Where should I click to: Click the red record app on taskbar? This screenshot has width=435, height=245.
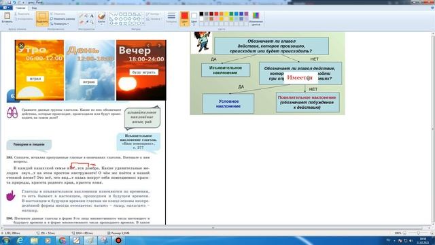[x=118, y=240]
